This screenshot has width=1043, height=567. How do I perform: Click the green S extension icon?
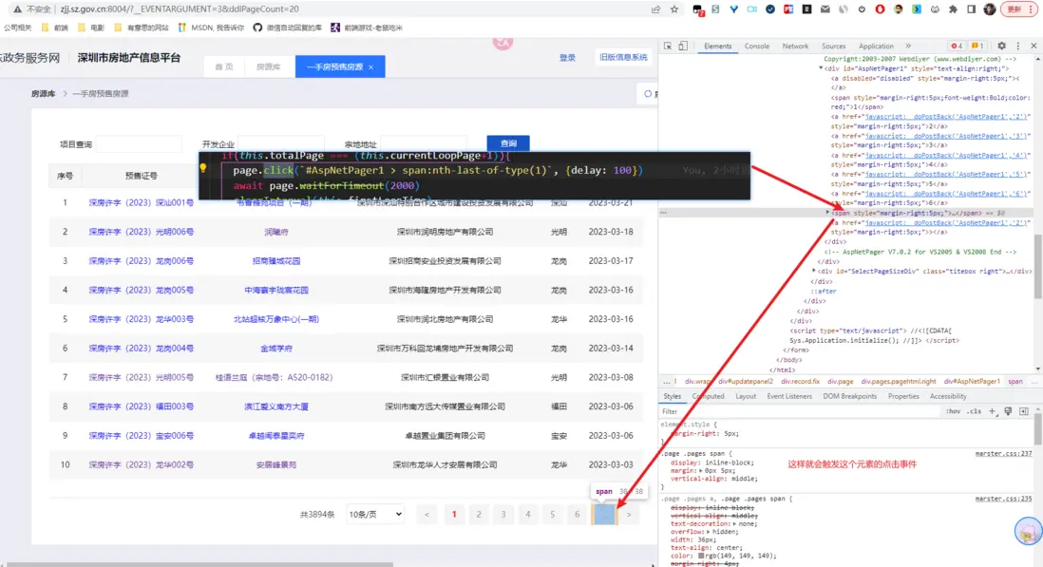715,9
